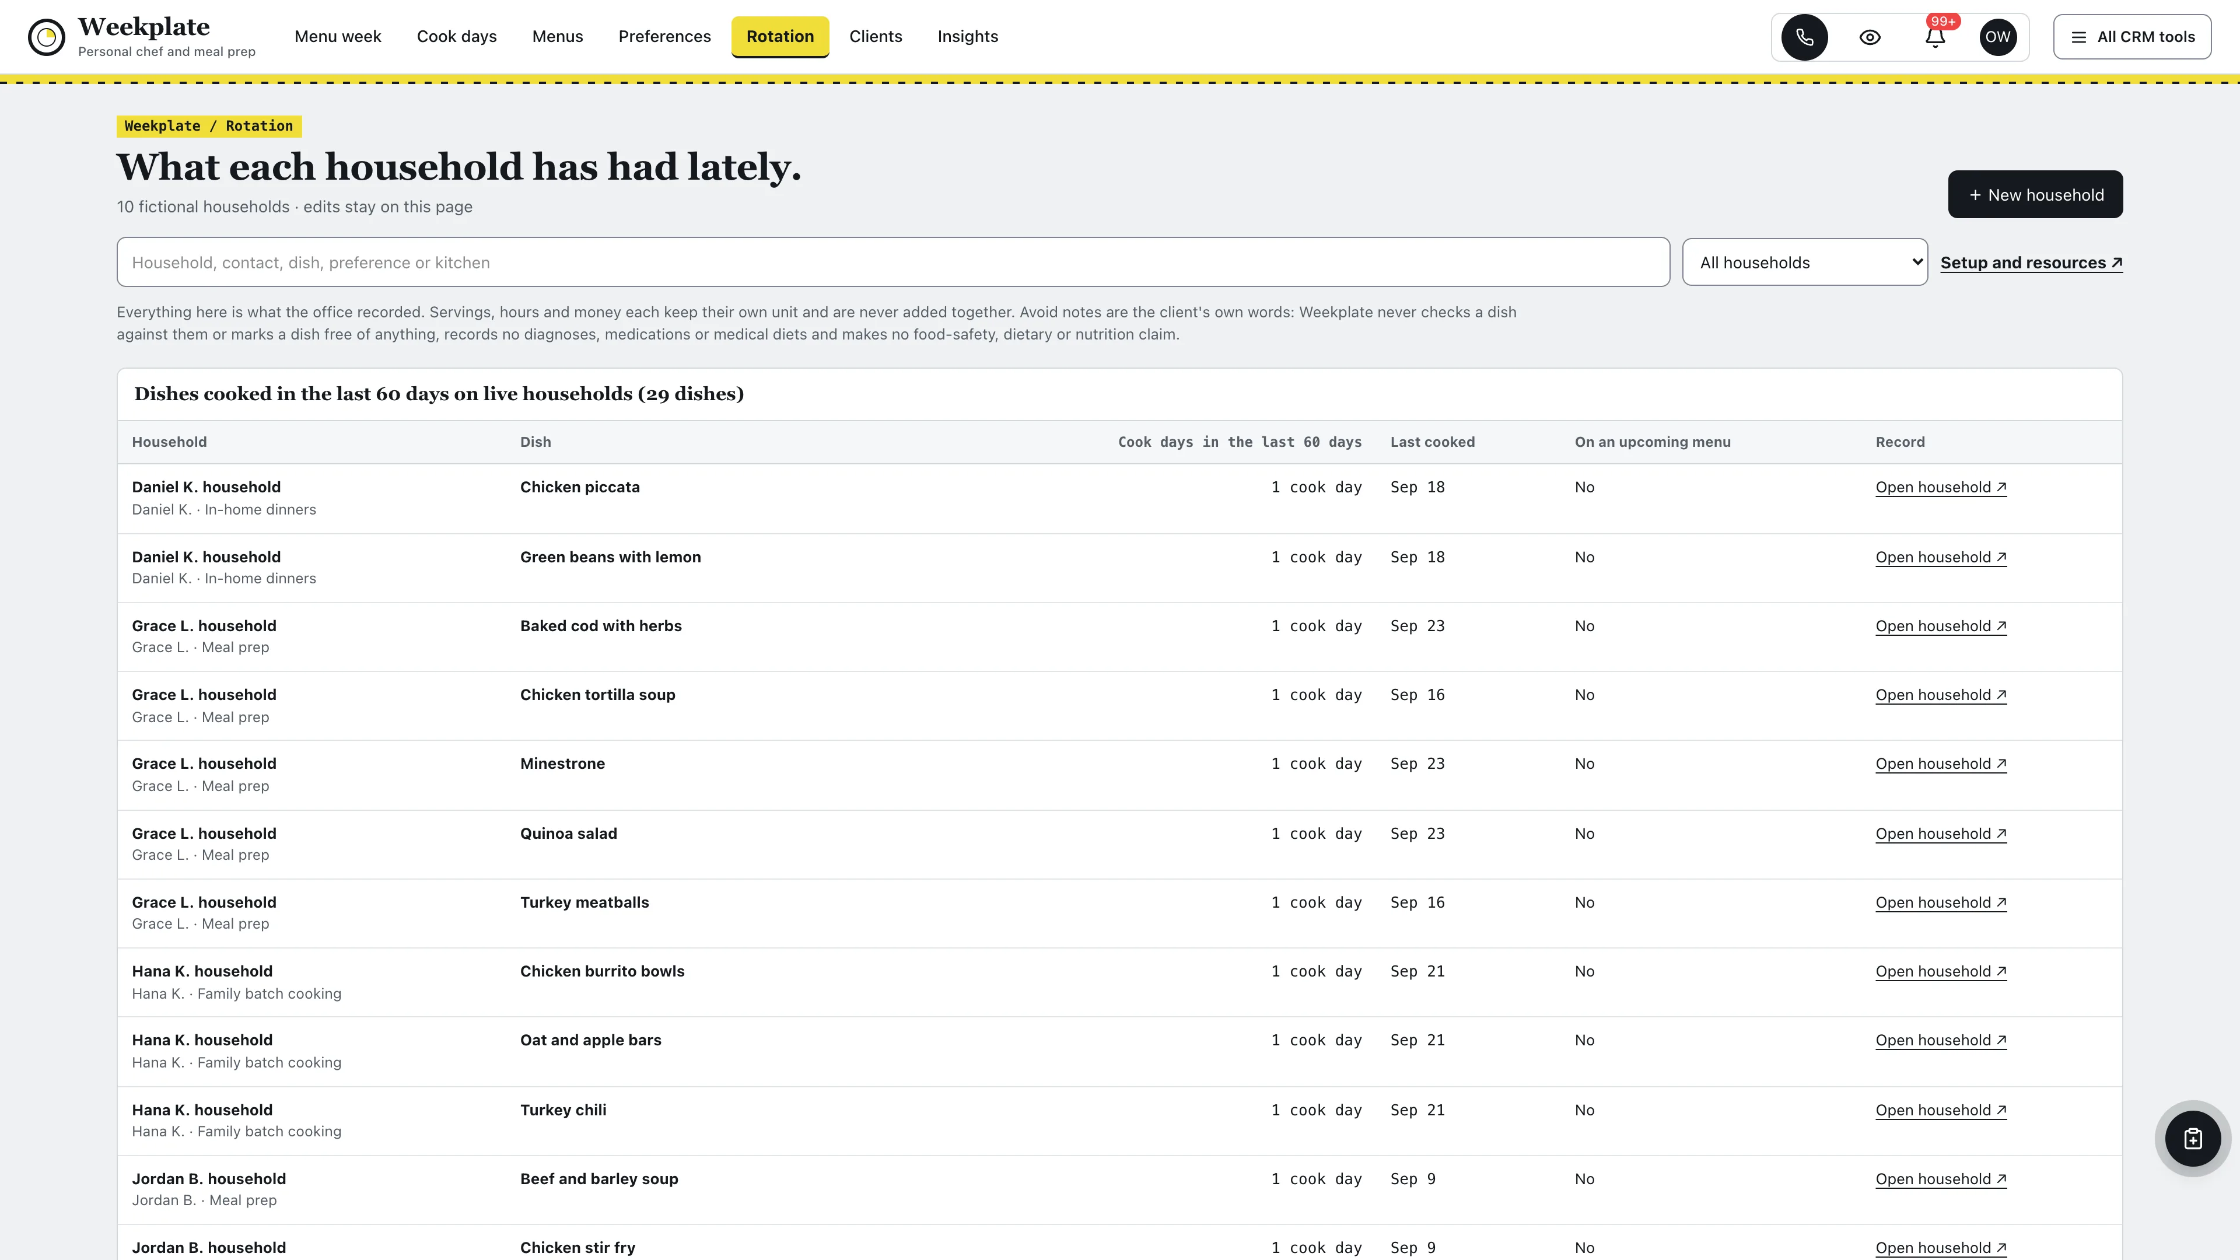This screenshot has width=2240, height=1260.
Task: Click the Dish column header
Action: [x=535, y=442]
